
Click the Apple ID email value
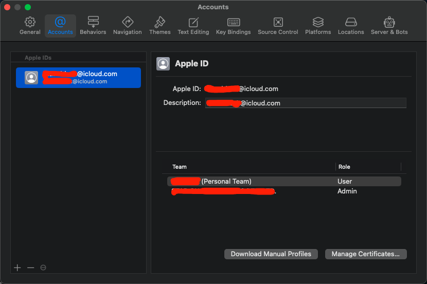pos(241,89)
